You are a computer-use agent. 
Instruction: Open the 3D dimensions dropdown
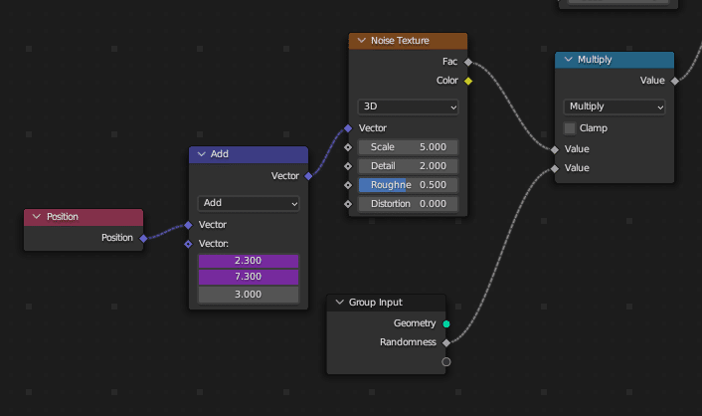coord(408,106)
